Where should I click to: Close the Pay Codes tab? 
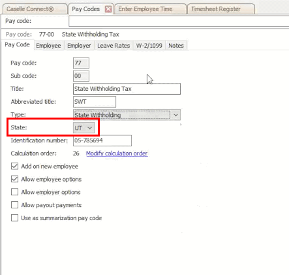pyautogui.click(x=108, y=9)
